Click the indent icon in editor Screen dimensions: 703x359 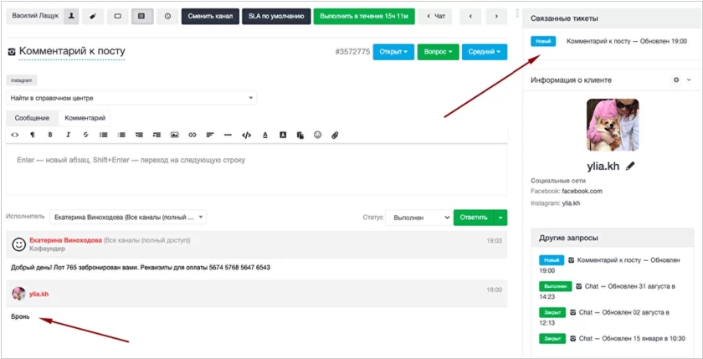point(157,135)
